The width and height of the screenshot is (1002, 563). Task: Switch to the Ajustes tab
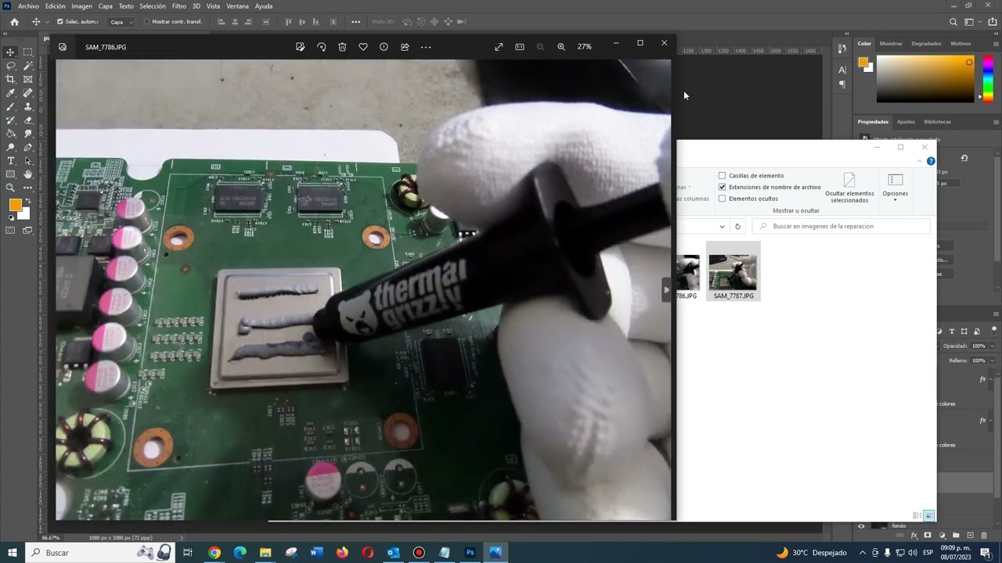(x=906, y=122)
